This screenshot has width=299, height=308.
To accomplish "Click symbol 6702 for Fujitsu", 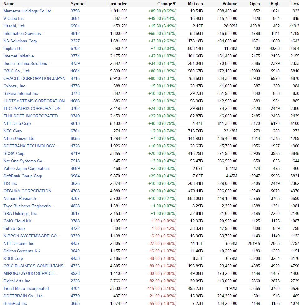I will [75, 48].
